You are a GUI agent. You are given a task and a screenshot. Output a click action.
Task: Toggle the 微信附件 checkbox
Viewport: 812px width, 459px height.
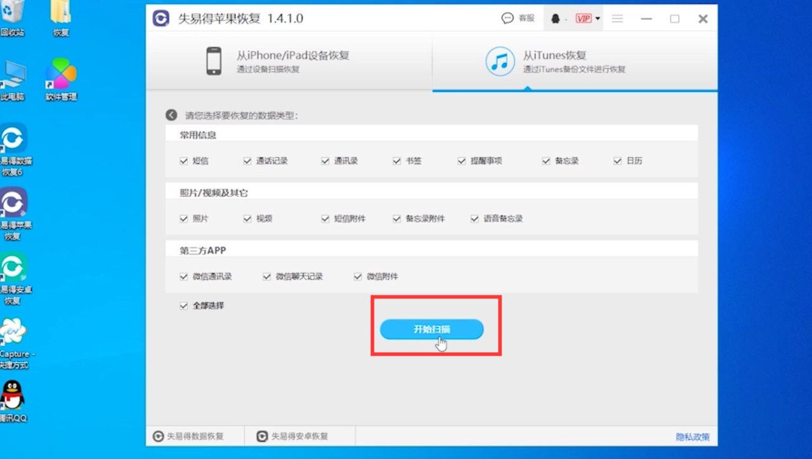click(x=358, y=276)
